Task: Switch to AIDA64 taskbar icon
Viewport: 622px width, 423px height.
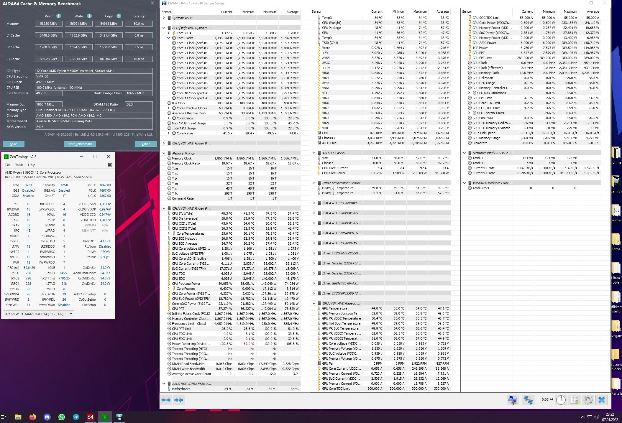Action: (x=91, y=417)
